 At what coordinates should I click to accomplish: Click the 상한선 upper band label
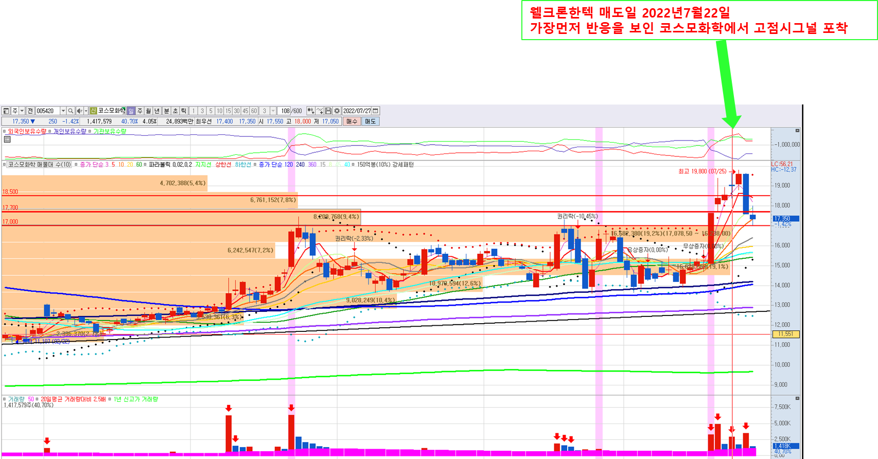pyautogui.click(x=223, y=165)
